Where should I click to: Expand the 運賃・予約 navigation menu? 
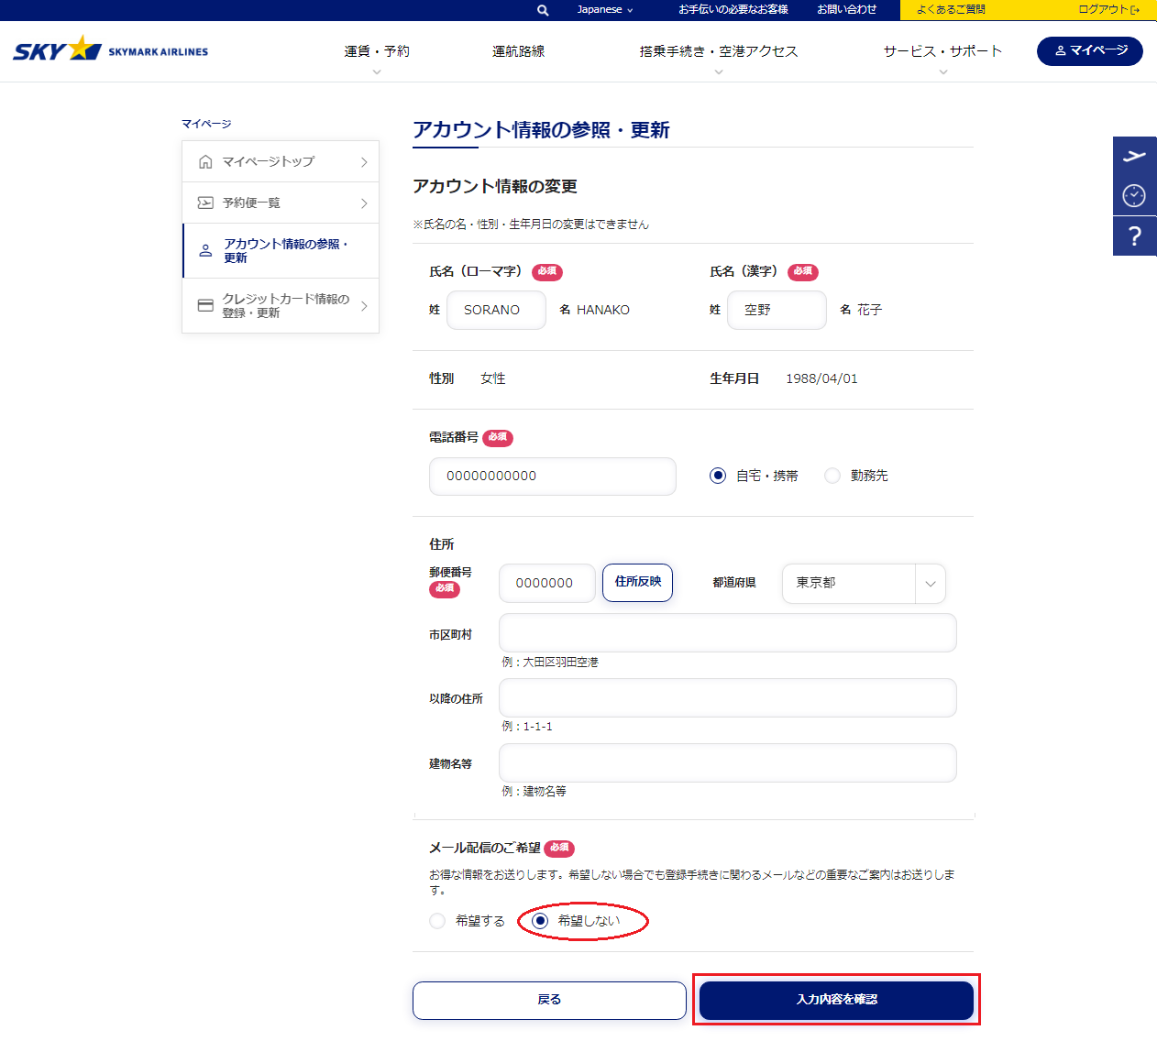point(377,52)
